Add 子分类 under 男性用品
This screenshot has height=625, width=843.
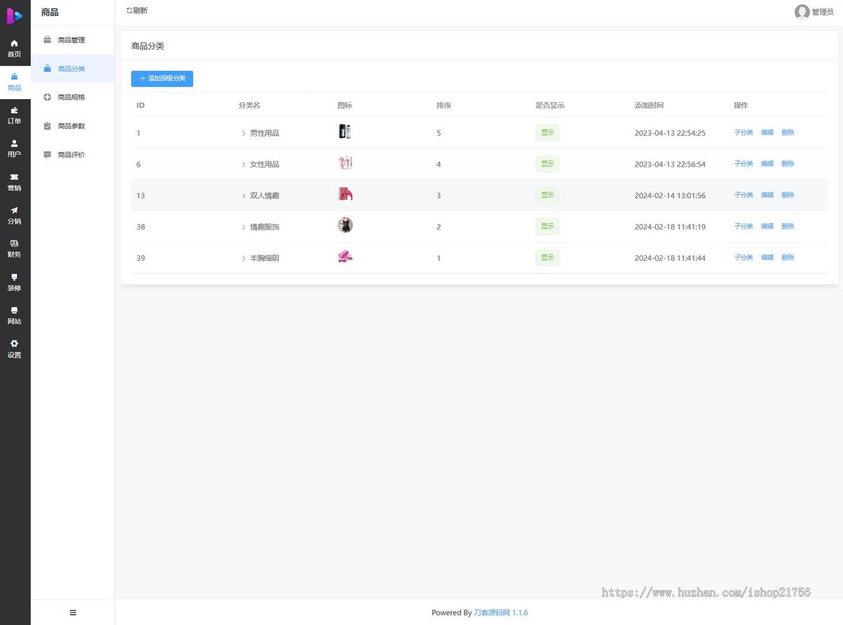point(743,132)
